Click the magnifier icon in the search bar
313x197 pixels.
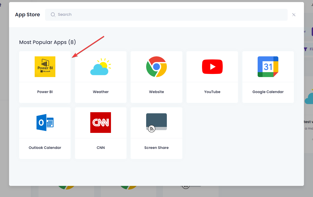point(53,15)
